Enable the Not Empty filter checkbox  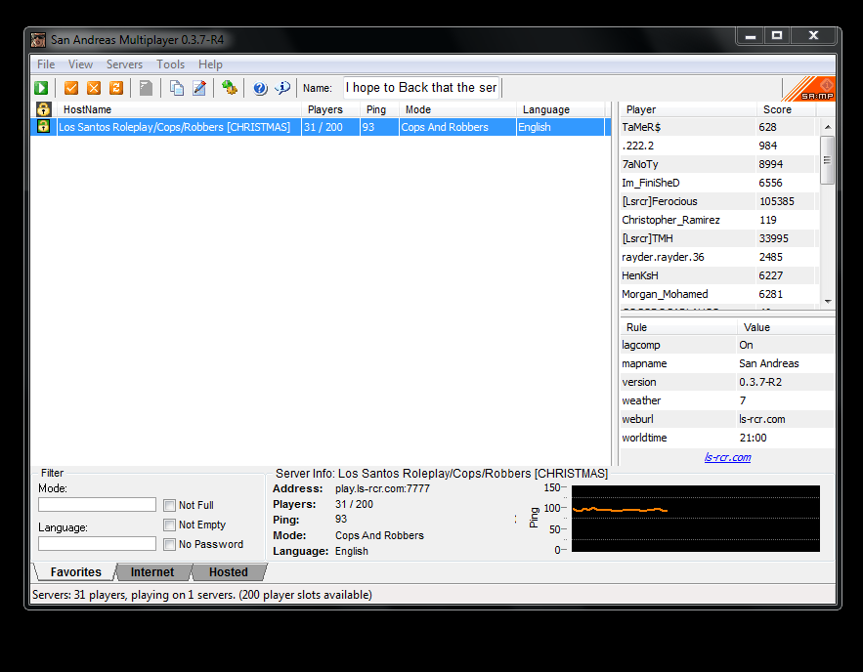coord(169,525)
